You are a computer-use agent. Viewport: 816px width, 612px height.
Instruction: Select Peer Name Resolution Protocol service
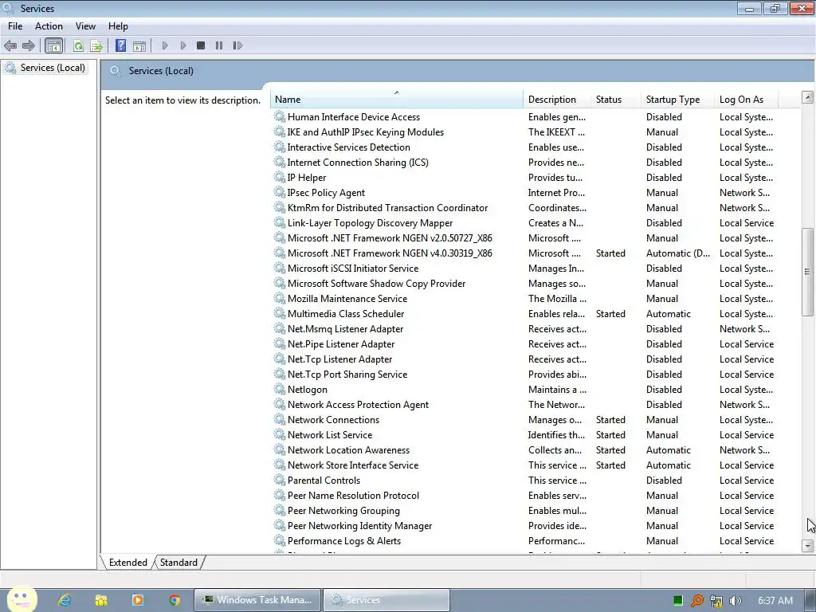click(x=353, y=496)
